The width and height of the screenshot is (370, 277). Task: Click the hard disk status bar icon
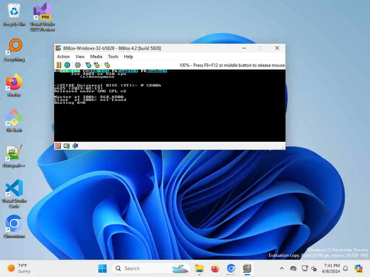click(x=66, y=146)
